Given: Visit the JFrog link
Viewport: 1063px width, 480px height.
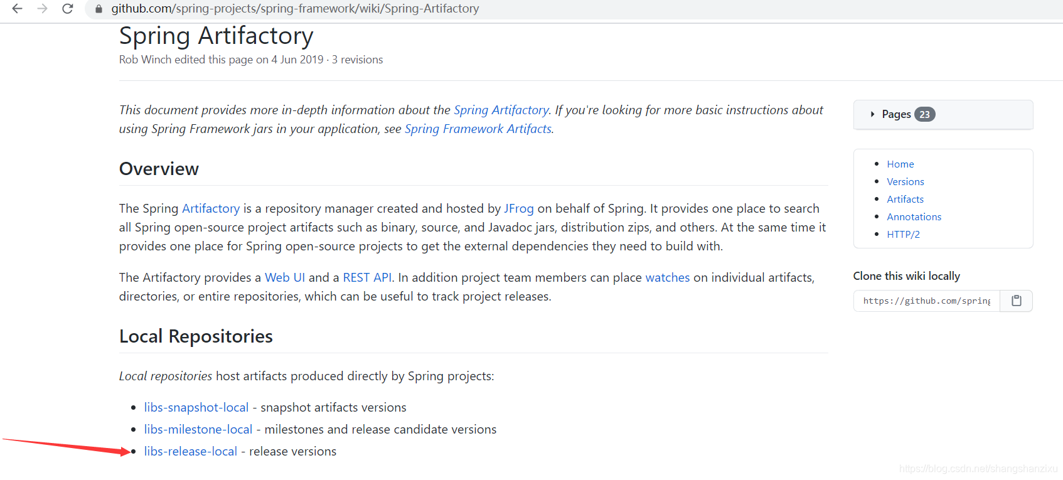Looking at the screenshot, I should [x=519, y=208].
